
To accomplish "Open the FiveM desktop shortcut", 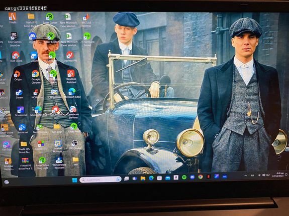I will click(13, 18).
